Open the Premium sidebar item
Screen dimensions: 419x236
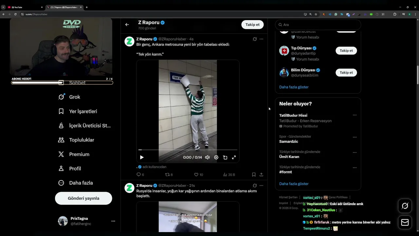click(x=74, y=154)
